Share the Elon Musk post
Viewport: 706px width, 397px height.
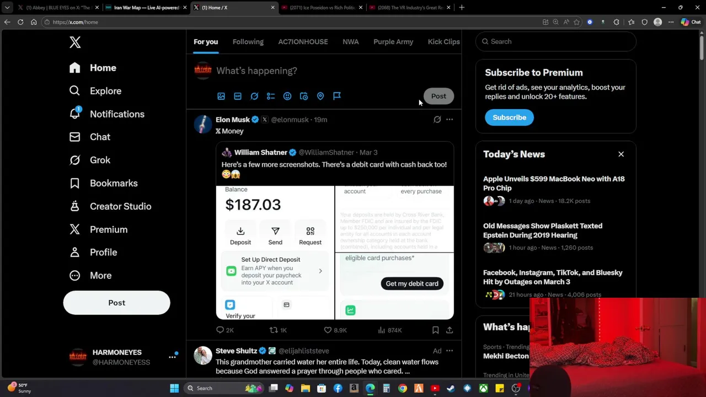click(x=450, y=330)
